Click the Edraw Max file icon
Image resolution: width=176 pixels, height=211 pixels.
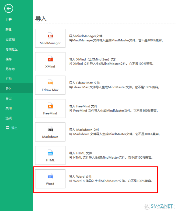50,82
